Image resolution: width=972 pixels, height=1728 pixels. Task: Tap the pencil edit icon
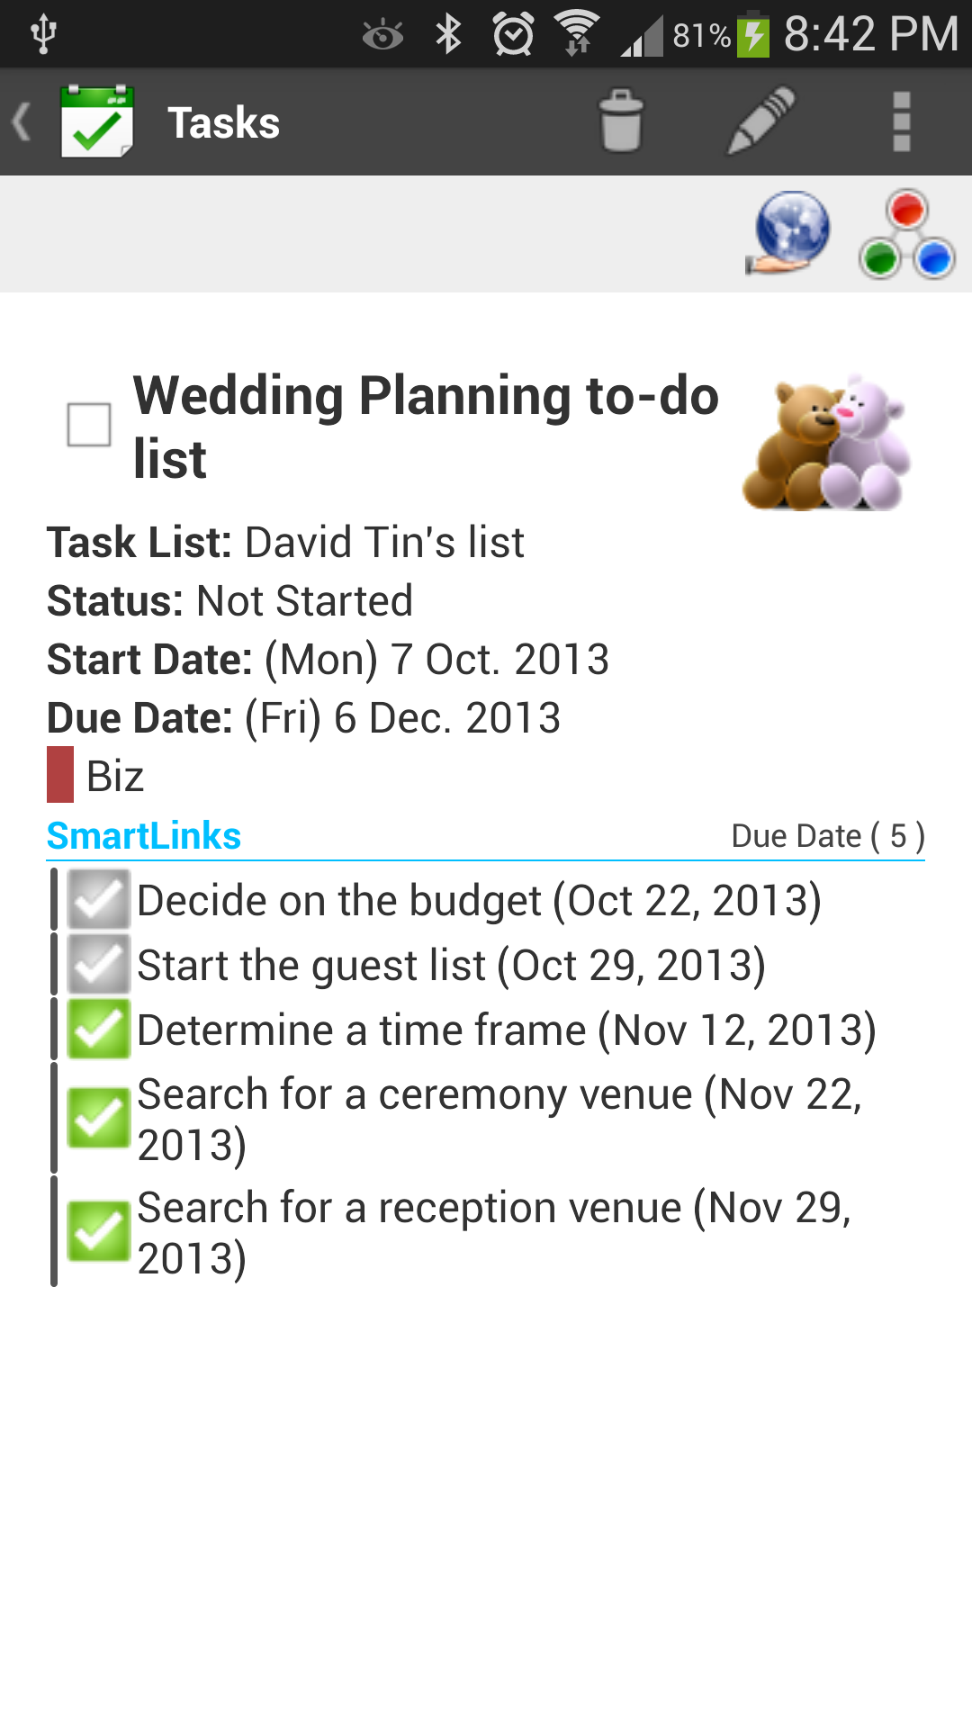761,121
